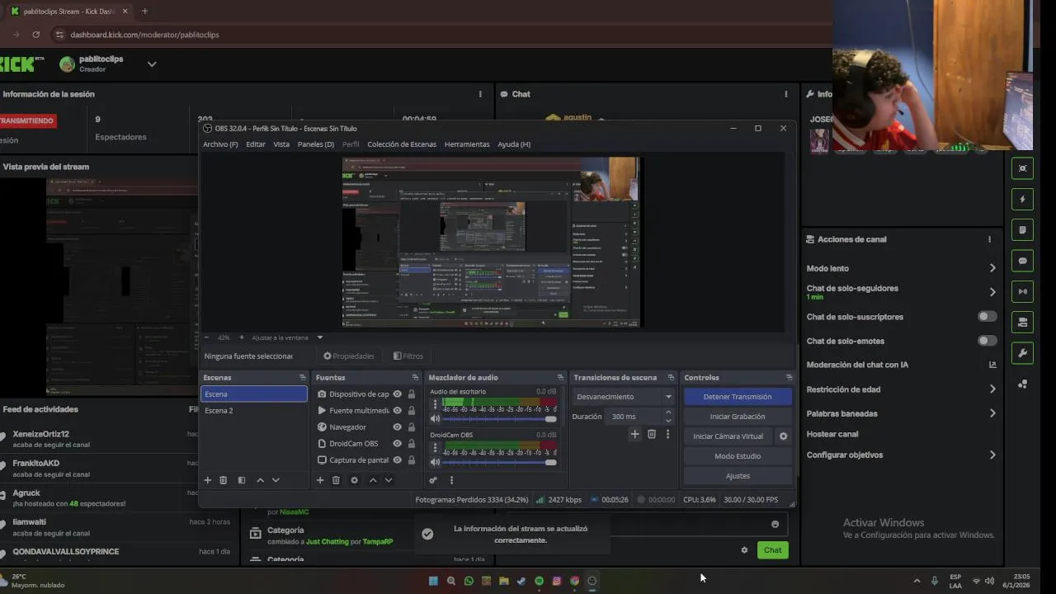
Task: Move scene down in Escenas panel
Action: (x=276, y=480)
